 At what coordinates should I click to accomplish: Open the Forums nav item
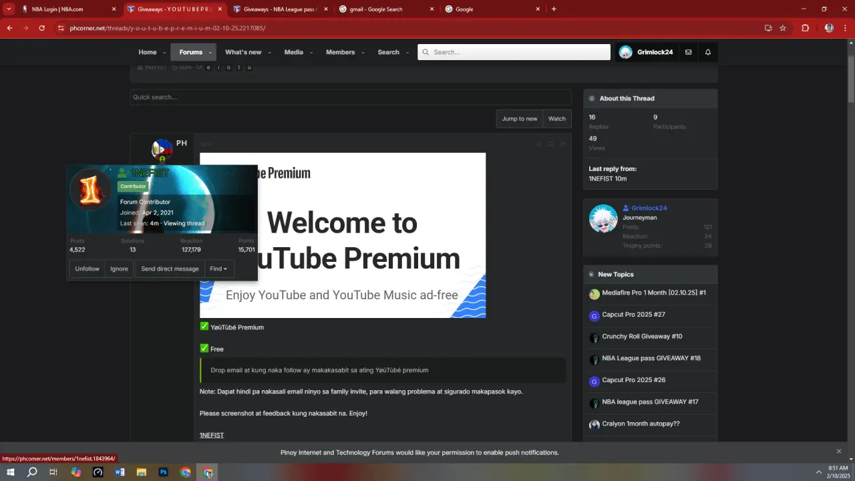[x=191, y=52]
